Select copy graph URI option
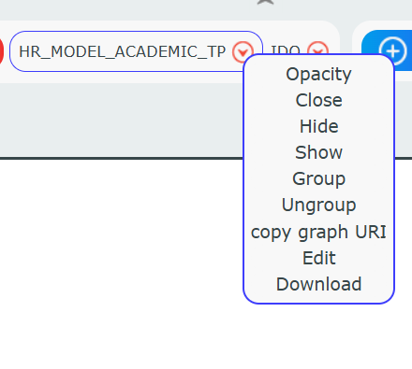Viewport: 412px width, 369px height. click(x=318, y=232)
